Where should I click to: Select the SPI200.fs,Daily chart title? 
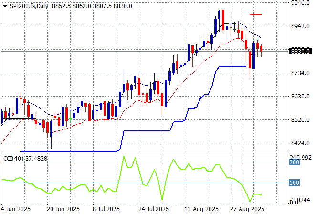pos(29,6)
